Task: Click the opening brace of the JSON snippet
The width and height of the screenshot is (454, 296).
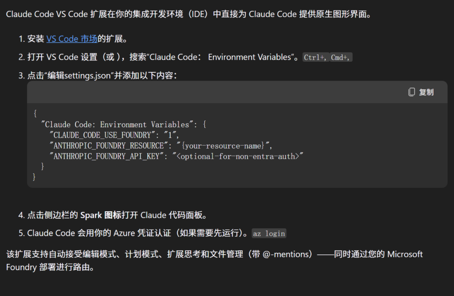Action: [34, 114]
